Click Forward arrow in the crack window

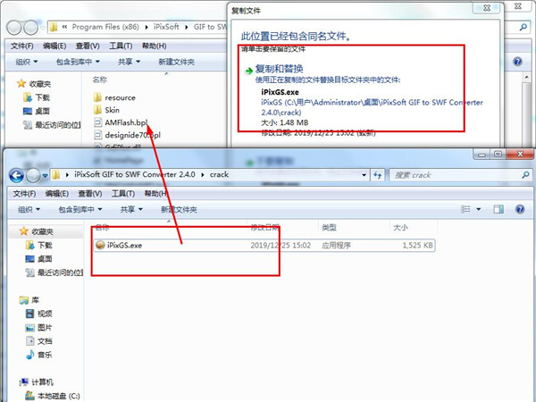[x=33, y=175]
